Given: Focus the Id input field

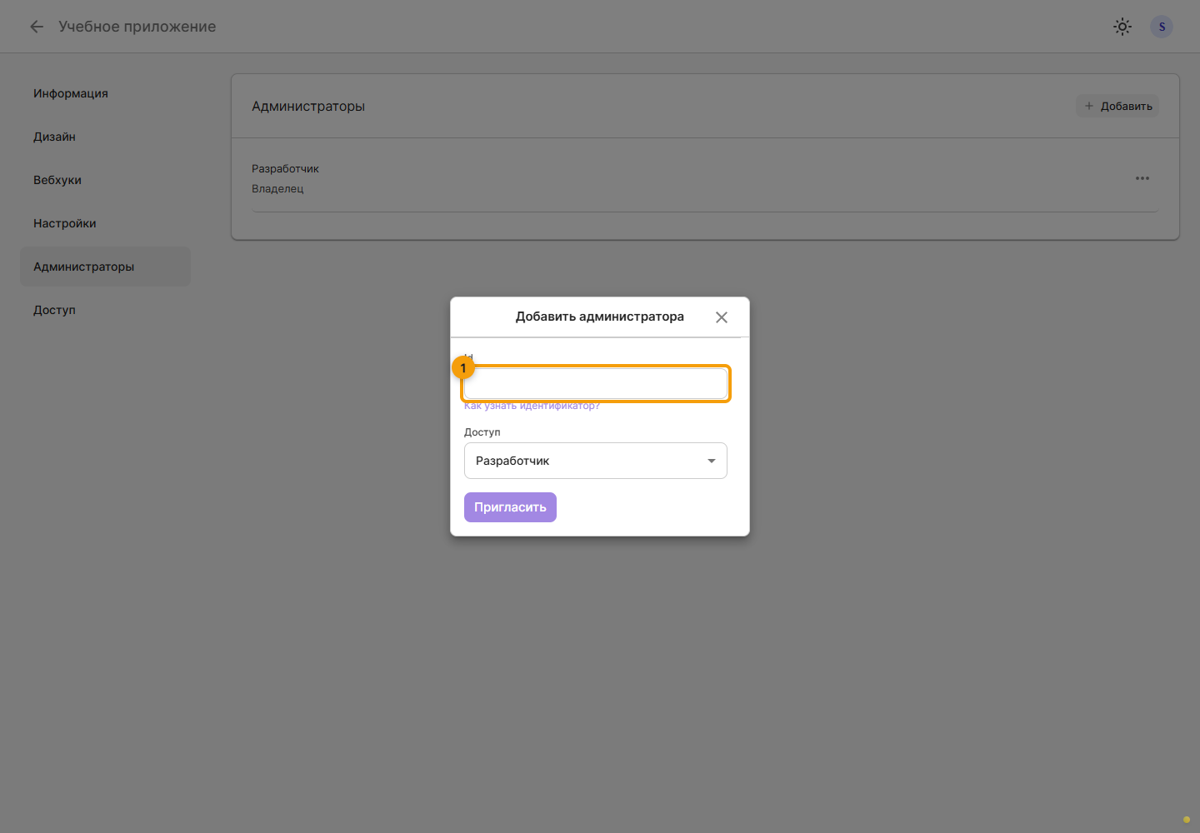Looking at the screenshot, I should pos(596,384).
